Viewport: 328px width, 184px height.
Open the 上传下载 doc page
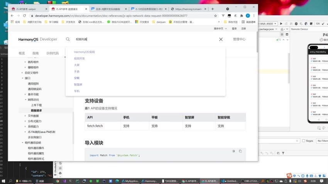[36, 105]
